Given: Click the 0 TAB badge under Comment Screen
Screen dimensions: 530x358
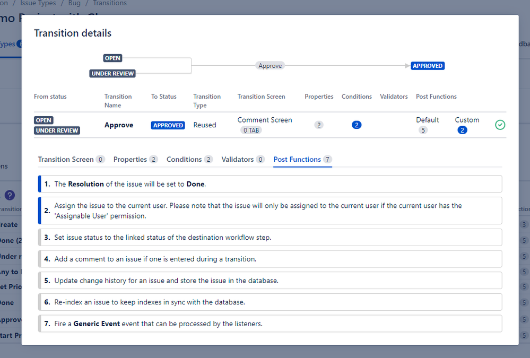Looking at the screenshot, I should tap(251, 130).
